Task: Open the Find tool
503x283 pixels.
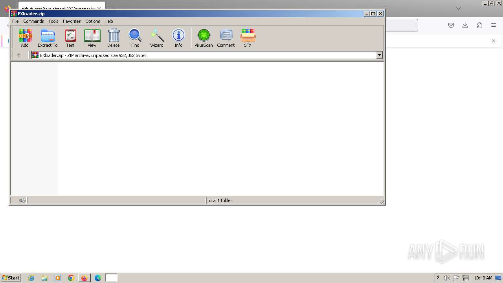Action: pos(135,38)
